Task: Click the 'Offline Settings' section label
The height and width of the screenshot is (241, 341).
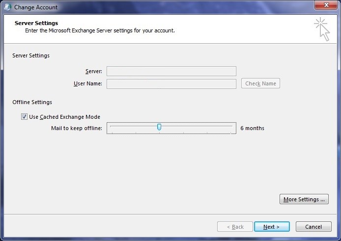Action: click(32, 102)
